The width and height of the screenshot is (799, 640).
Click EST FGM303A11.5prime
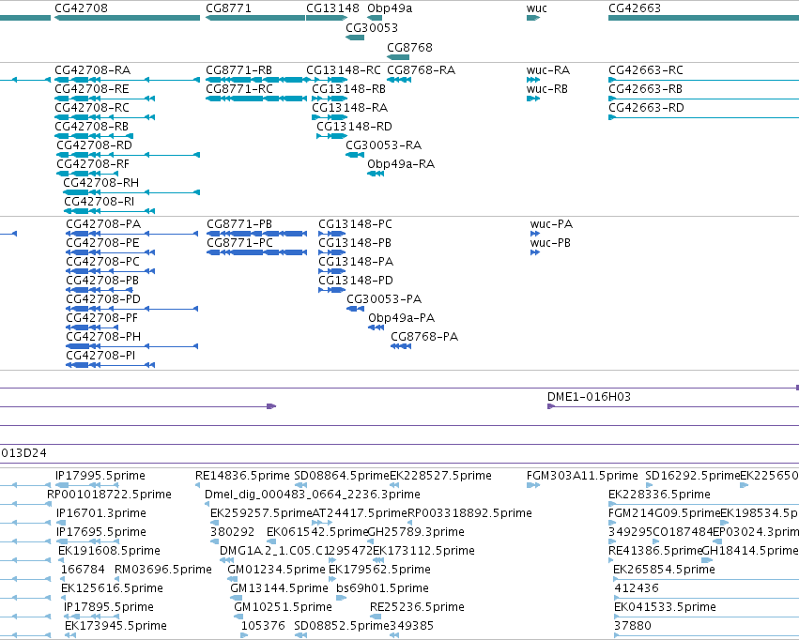tap(582, 476)
